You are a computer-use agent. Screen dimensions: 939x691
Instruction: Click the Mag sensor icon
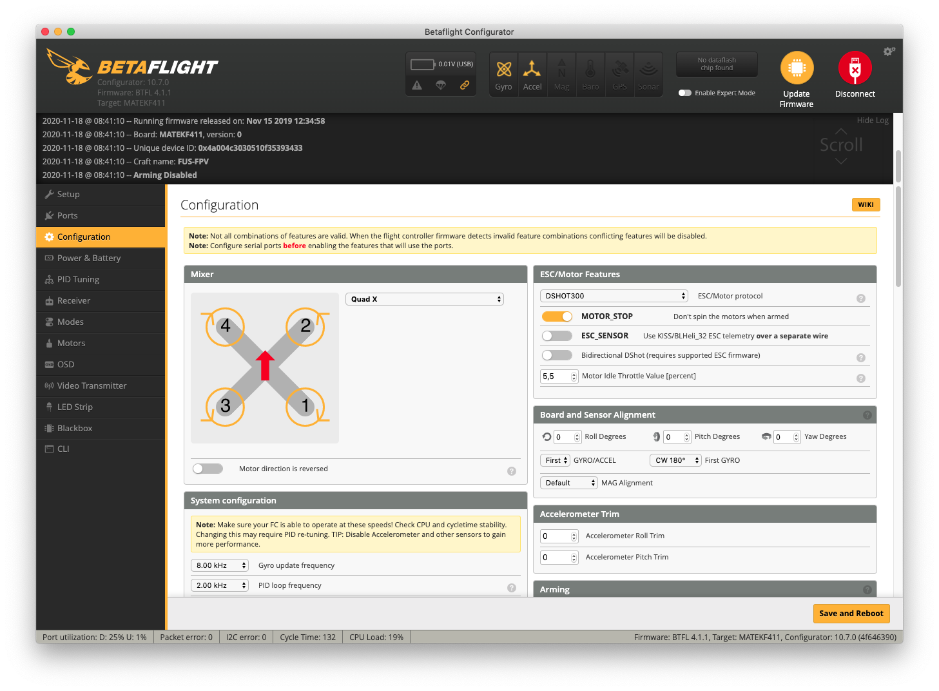[562, 75]
